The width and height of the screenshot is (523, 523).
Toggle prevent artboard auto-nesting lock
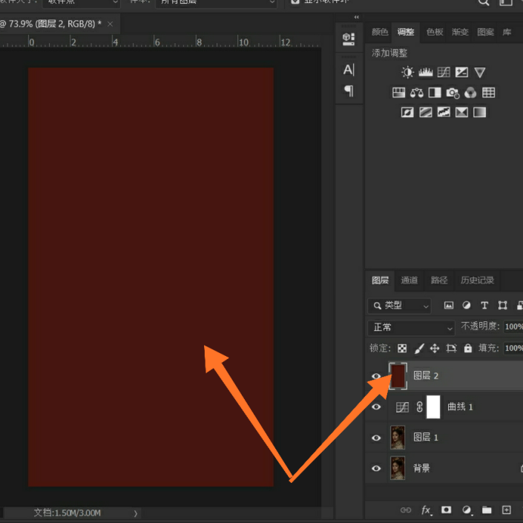coord(451,348)
